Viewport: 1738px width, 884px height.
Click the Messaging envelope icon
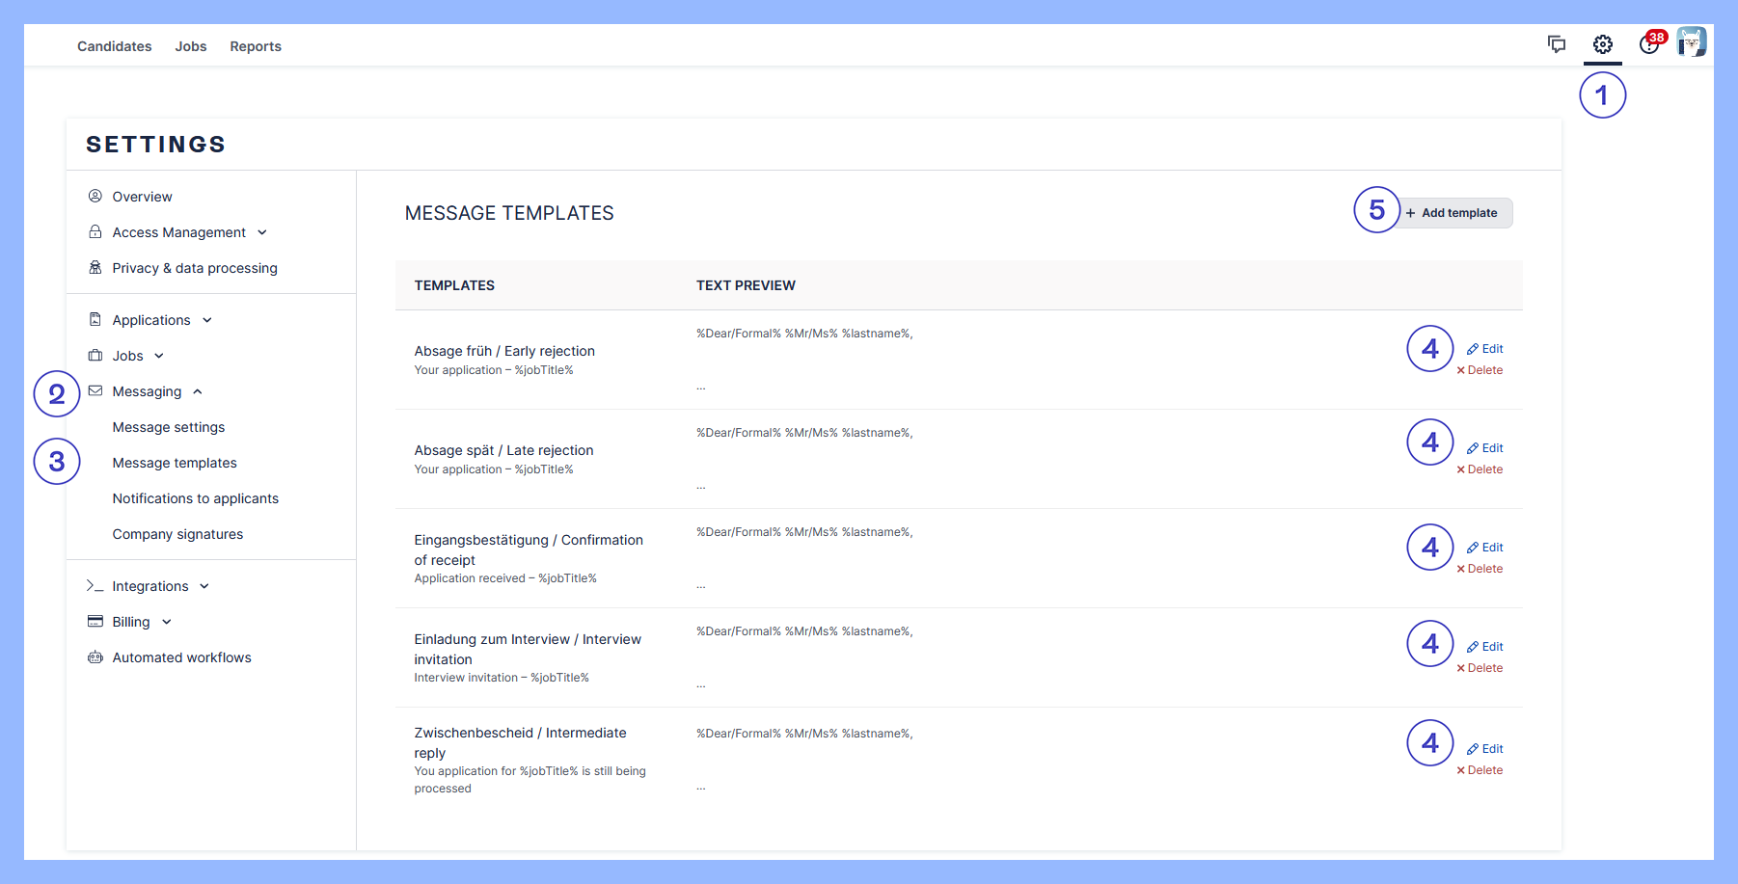(95, 391)
